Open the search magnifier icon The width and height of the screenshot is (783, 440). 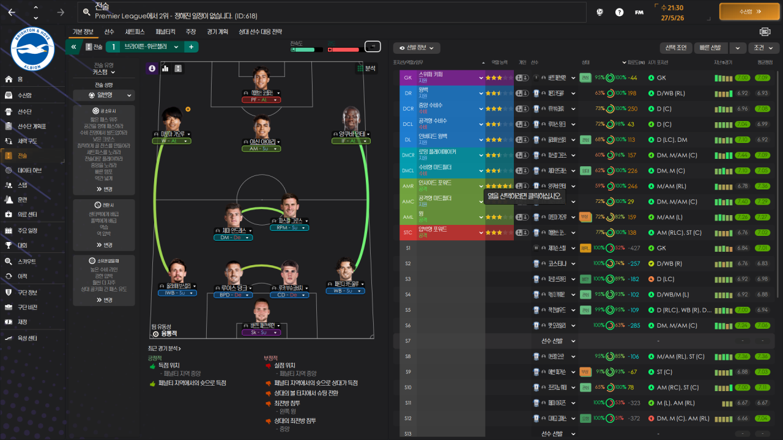coord(86,12)
